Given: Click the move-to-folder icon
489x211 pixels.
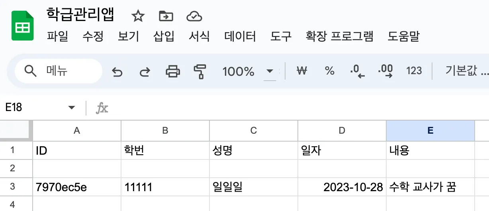Looking at the screenshot, I should tap(166, 16).
